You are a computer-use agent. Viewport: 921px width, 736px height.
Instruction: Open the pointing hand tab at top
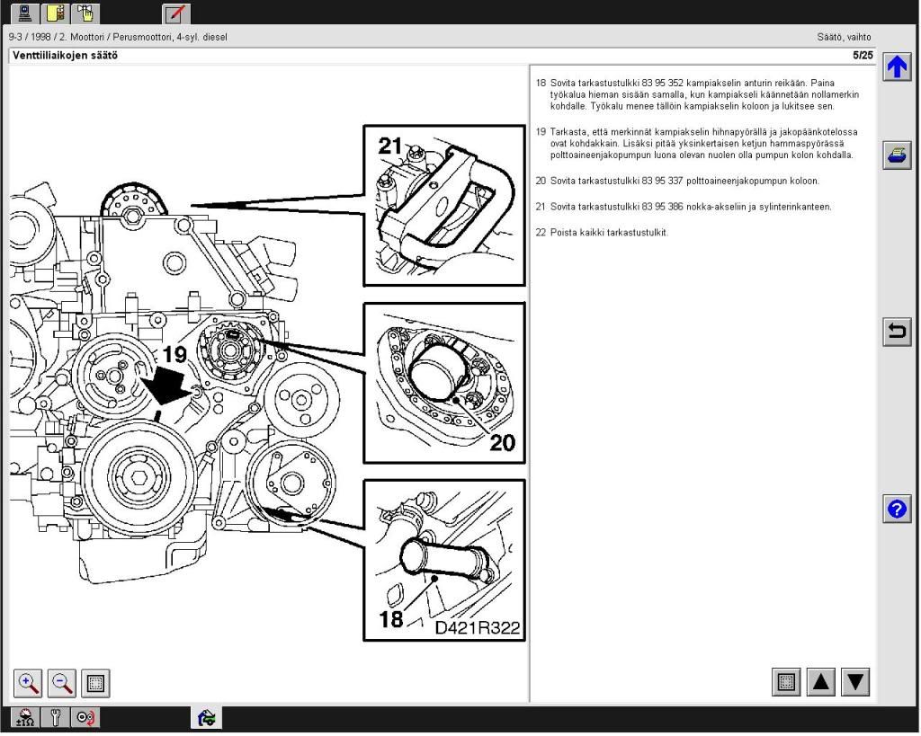click(86, 13)
